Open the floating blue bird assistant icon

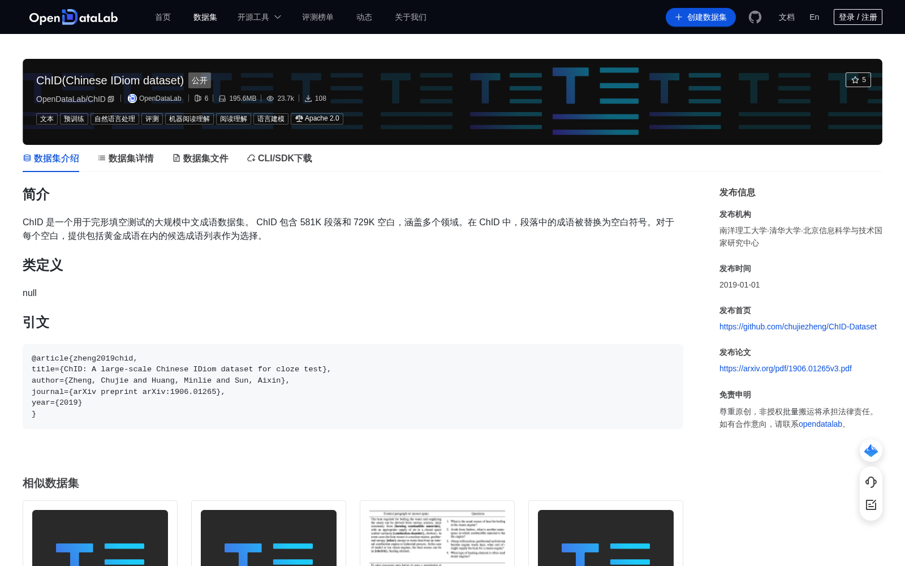point(871,451)
